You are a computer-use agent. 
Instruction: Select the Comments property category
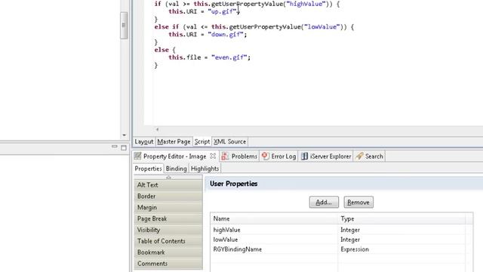(x=168, y=264)
